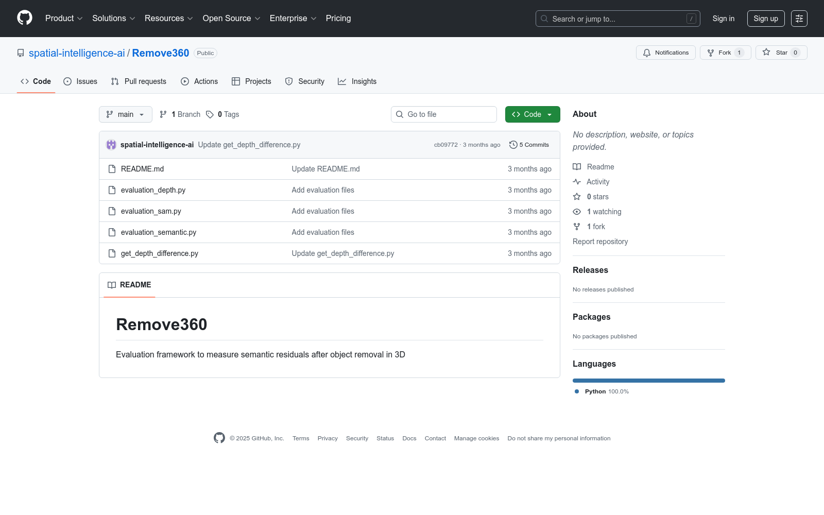Open the green Code dropdown button
Image resolution: width=824 pixels, height=515 pixels.
(x=533, y=114)
